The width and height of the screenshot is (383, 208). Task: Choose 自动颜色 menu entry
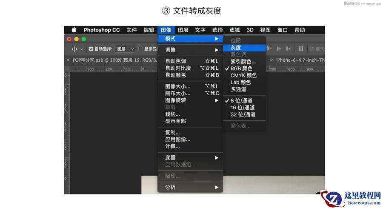pyautogui.click(x=190, y=75)
